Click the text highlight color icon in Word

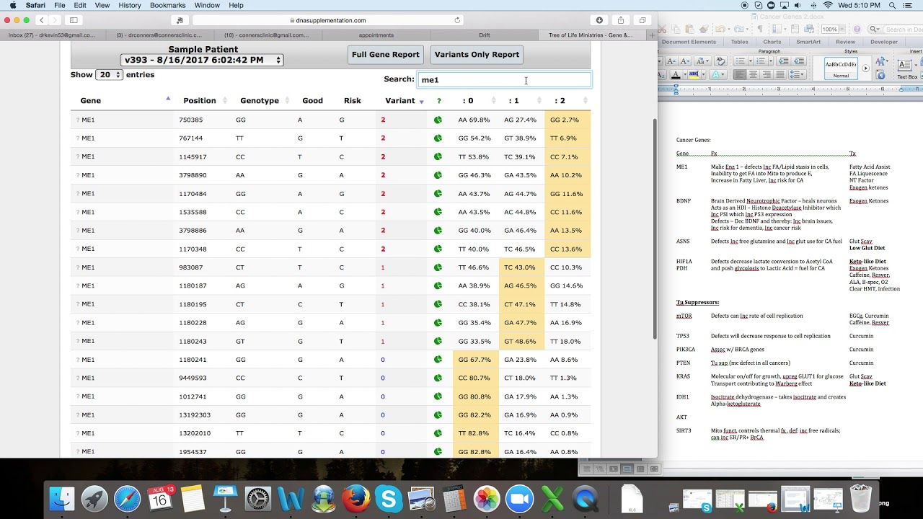pyautogui.click(x=694, y=74)
